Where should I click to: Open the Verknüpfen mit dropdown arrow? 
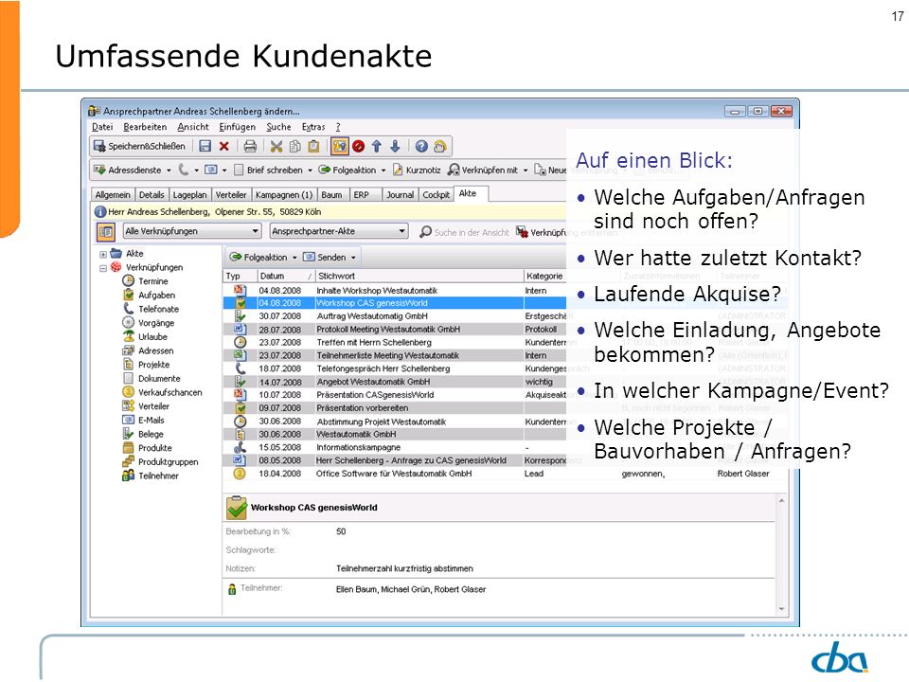[526, 170]
